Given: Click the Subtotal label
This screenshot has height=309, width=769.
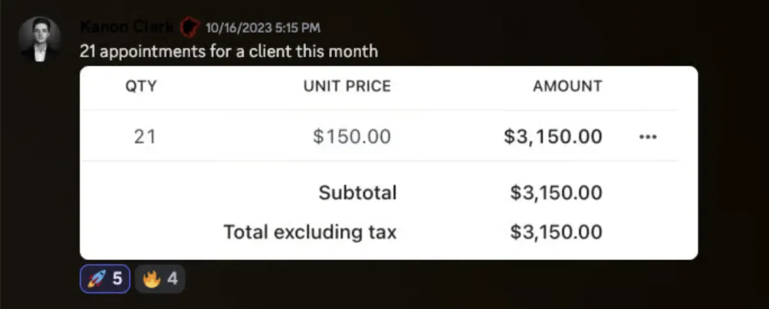Looking at the screenshot, I should [x=358, y=192].
